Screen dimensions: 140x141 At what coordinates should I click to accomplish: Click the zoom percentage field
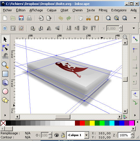point(124,135)
